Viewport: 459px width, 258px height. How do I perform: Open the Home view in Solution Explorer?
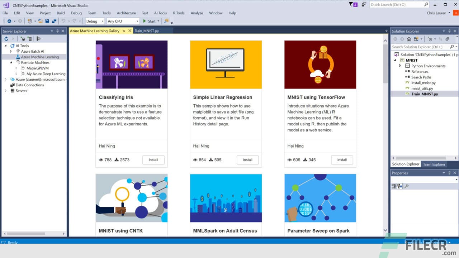tap(409, 39)
